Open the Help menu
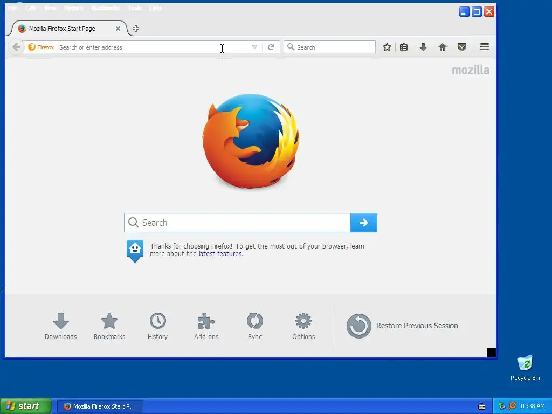This screenshot has height=414, width=552. click(x=156, y=8)
